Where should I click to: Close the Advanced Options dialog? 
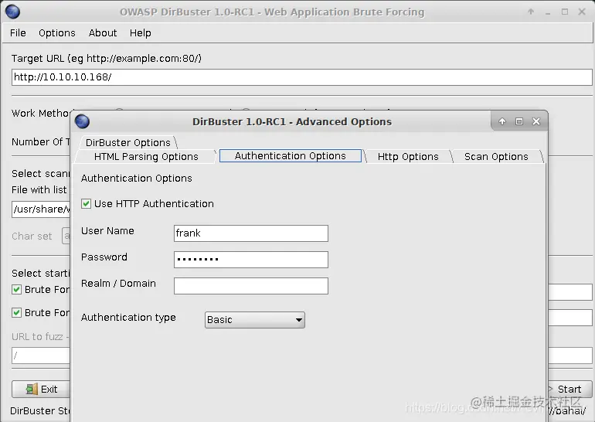tap(536, 121)
